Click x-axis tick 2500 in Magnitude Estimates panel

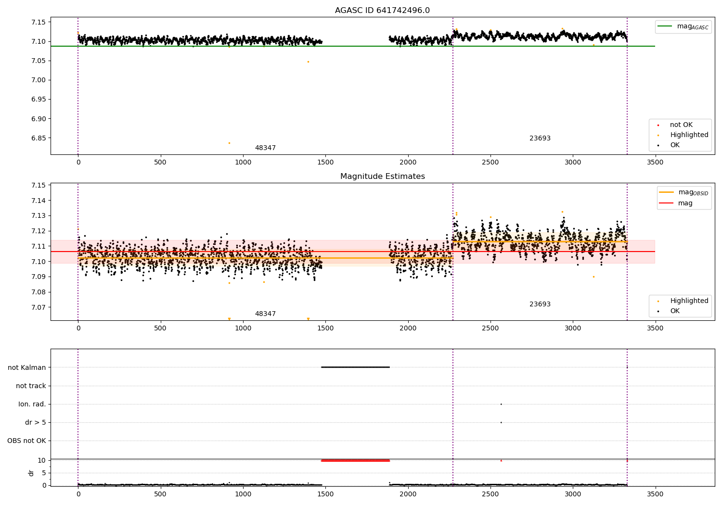point(490,328)
